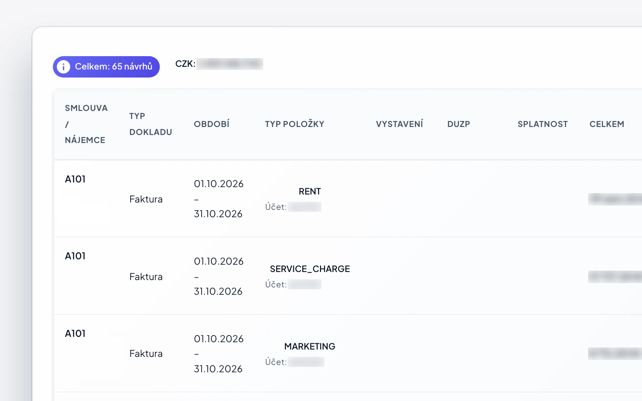Screen dimensions: 642x401
Task: Click the info icon in the Celkem badge
Action: 64,67
